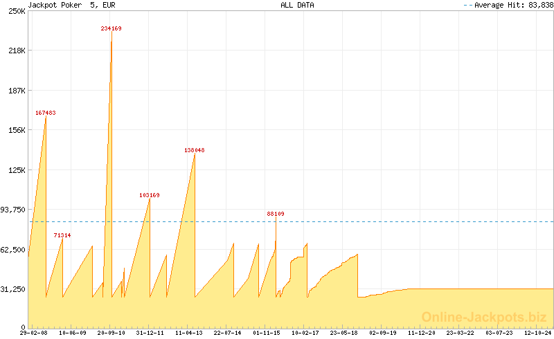Select the 12-10-24 date marker
This screenshot has width=554, height=339.
tap(538, 333)
